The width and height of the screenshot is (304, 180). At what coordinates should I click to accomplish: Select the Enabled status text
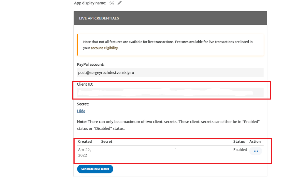240,150
